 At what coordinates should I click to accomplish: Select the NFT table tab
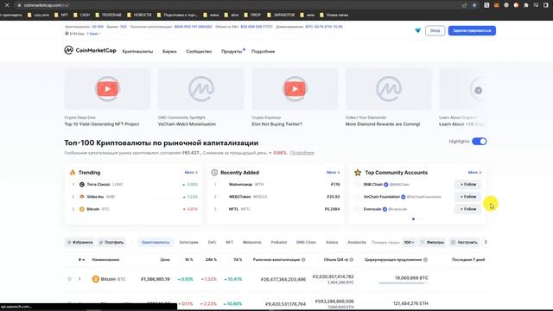(229, 242)
